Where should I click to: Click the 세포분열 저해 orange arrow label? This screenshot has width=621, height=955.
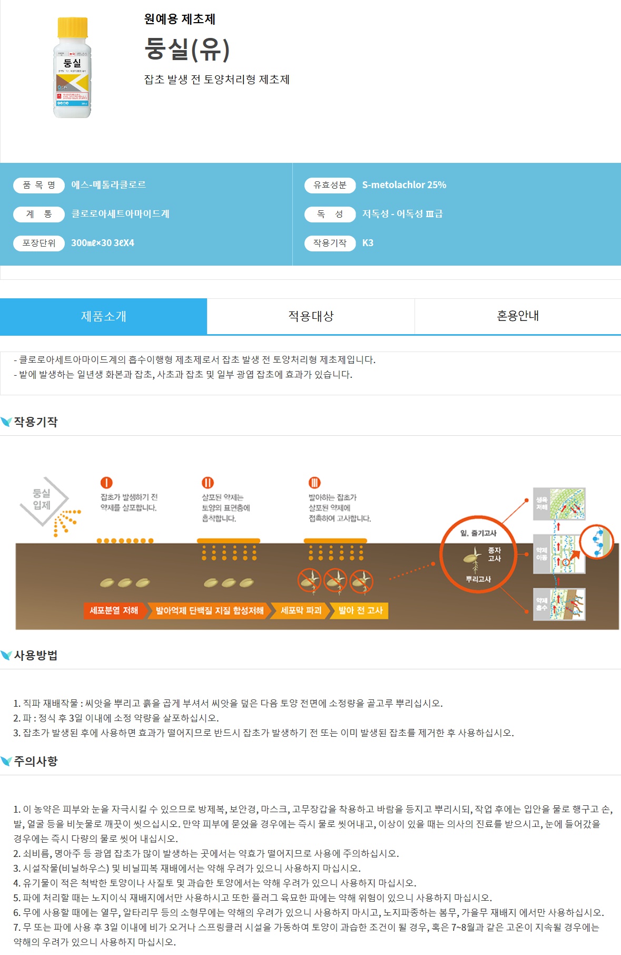(x=114, y=610)
